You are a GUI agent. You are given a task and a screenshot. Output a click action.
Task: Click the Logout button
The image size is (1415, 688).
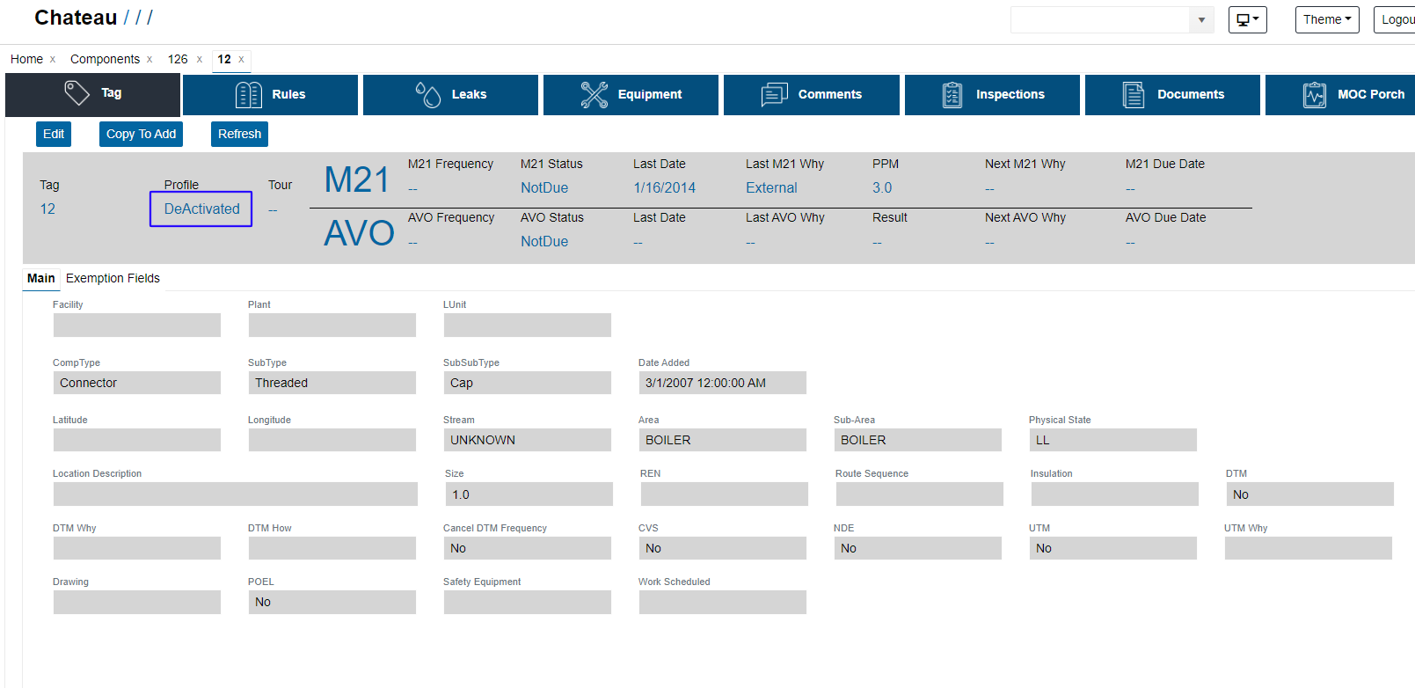click(x=1395, y=19)
